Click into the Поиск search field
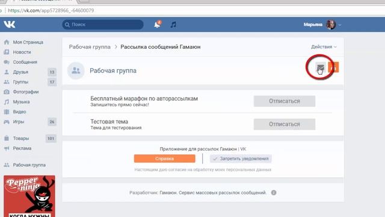 tap(103, 25)
